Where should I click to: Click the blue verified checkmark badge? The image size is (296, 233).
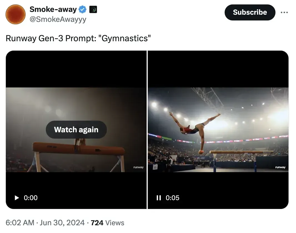82,9
